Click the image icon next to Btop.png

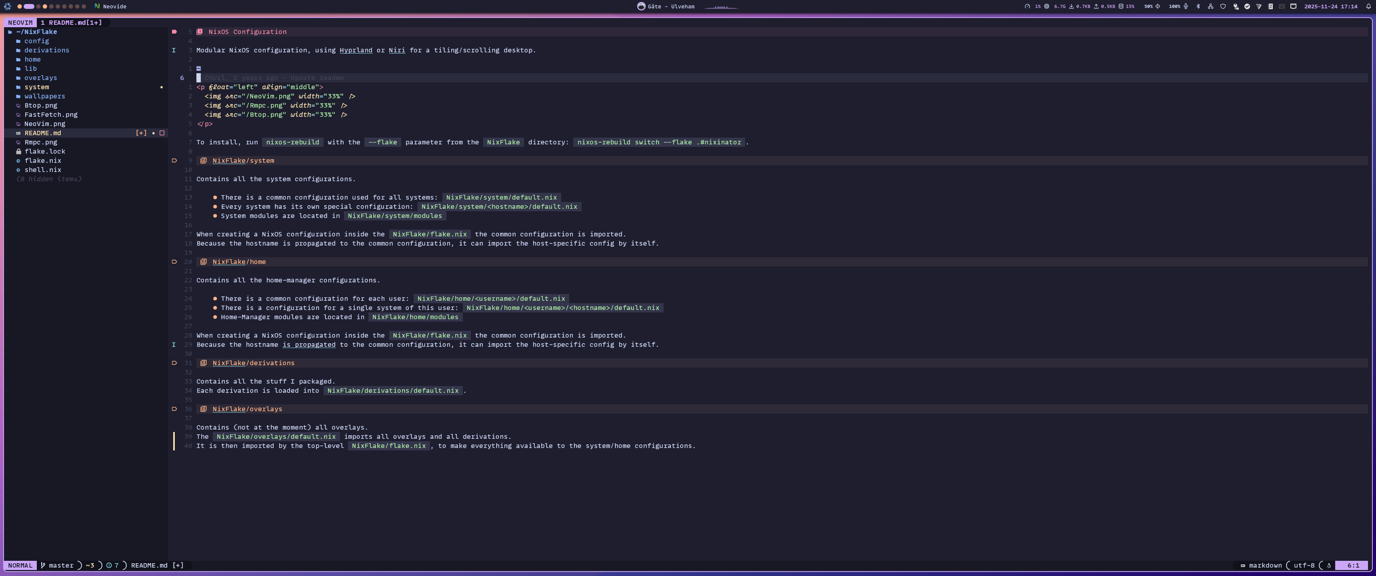click(19, 105)
